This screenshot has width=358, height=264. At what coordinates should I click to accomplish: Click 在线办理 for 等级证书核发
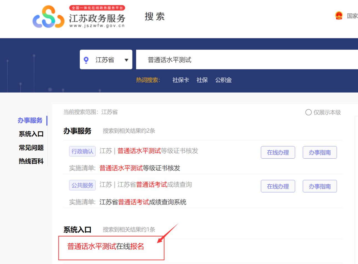[278, 153]
